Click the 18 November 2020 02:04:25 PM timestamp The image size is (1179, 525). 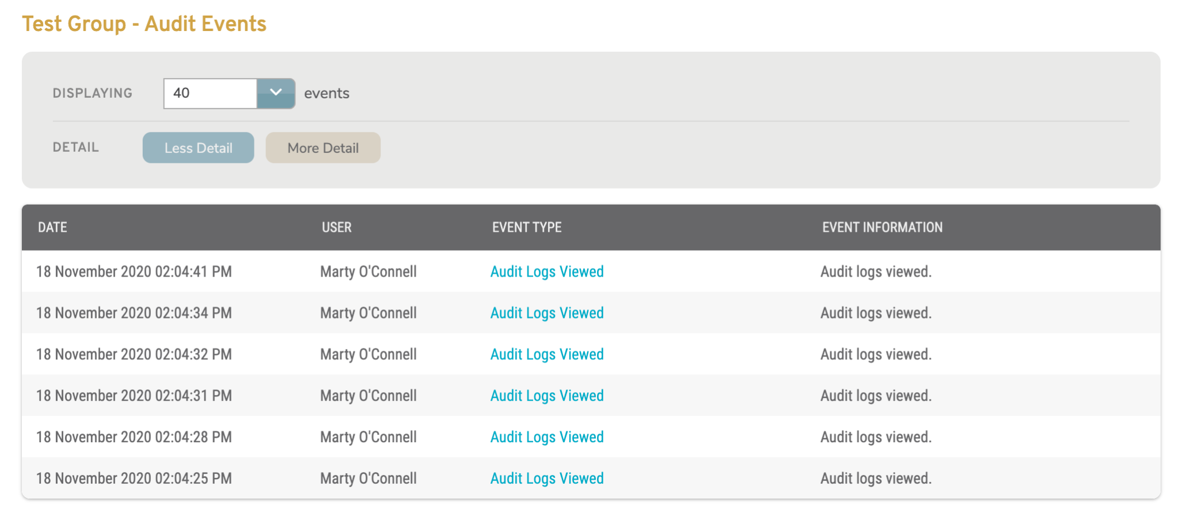(x=134, y=478)
